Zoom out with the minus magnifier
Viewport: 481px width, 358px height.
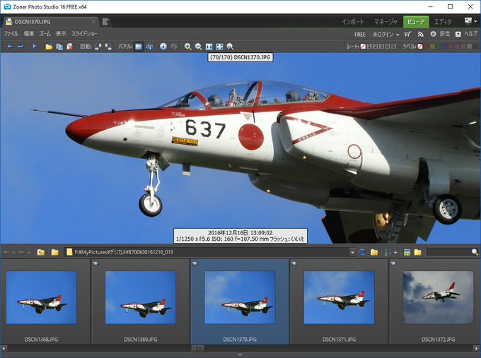[199, 47]
